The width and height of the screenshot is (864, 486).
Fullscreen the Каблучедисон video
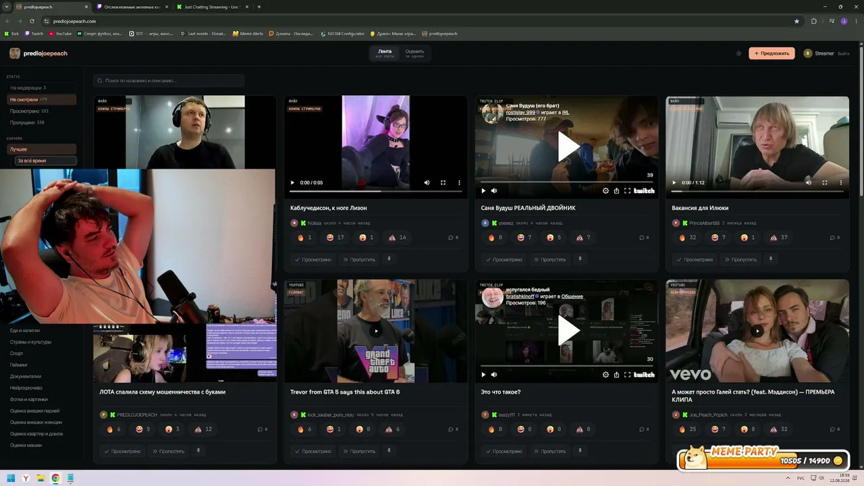(443, 182)
